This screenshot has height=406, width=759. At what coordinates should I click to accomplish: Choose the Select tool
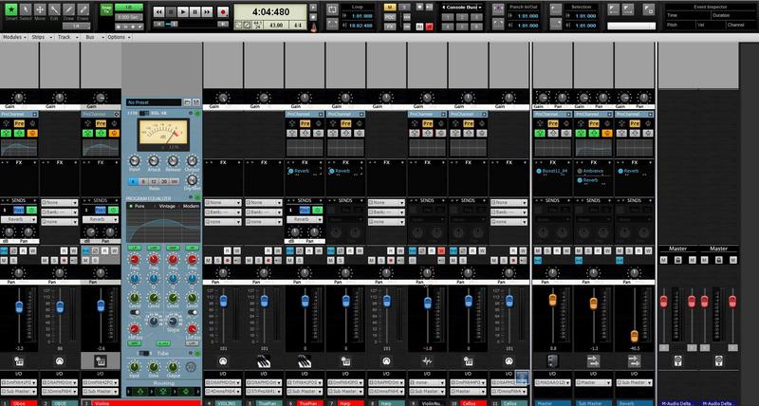click(26, 9)
